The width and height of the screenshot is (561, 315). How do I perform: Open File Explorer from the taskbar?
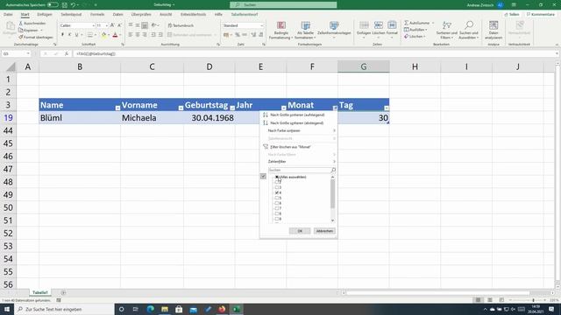point(165,309)
